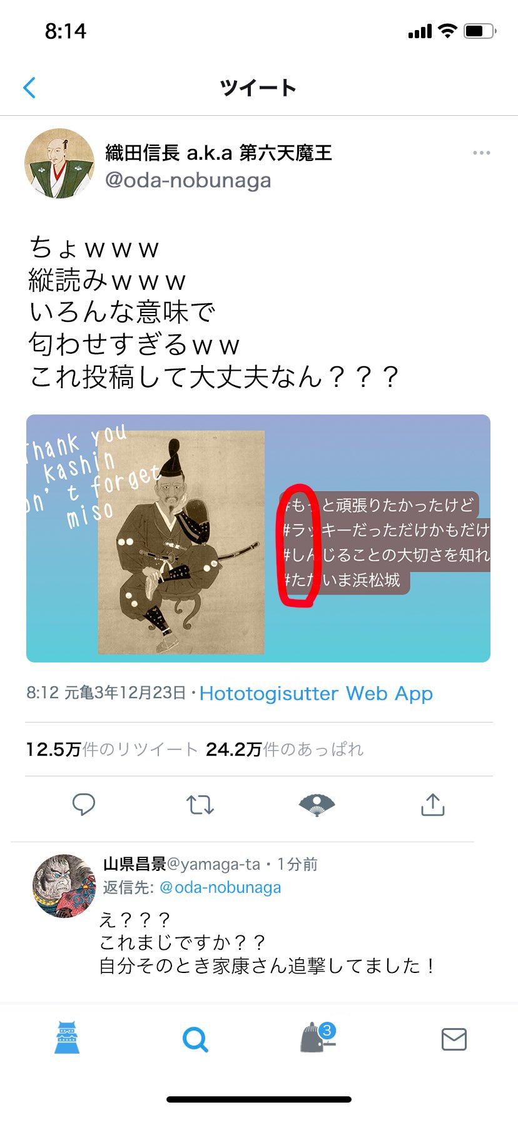Click the Hototogisutter Web App link
This screenshot has height=1122, width=518.
316,693
